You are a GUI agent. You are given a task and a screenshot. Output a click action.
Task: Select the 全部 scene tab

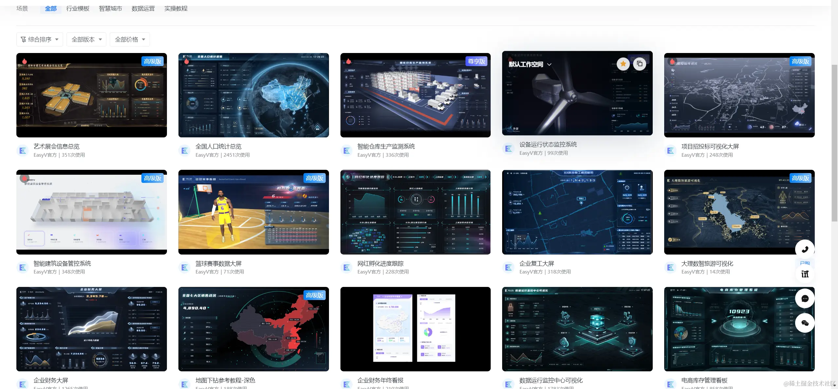(51, 9)
